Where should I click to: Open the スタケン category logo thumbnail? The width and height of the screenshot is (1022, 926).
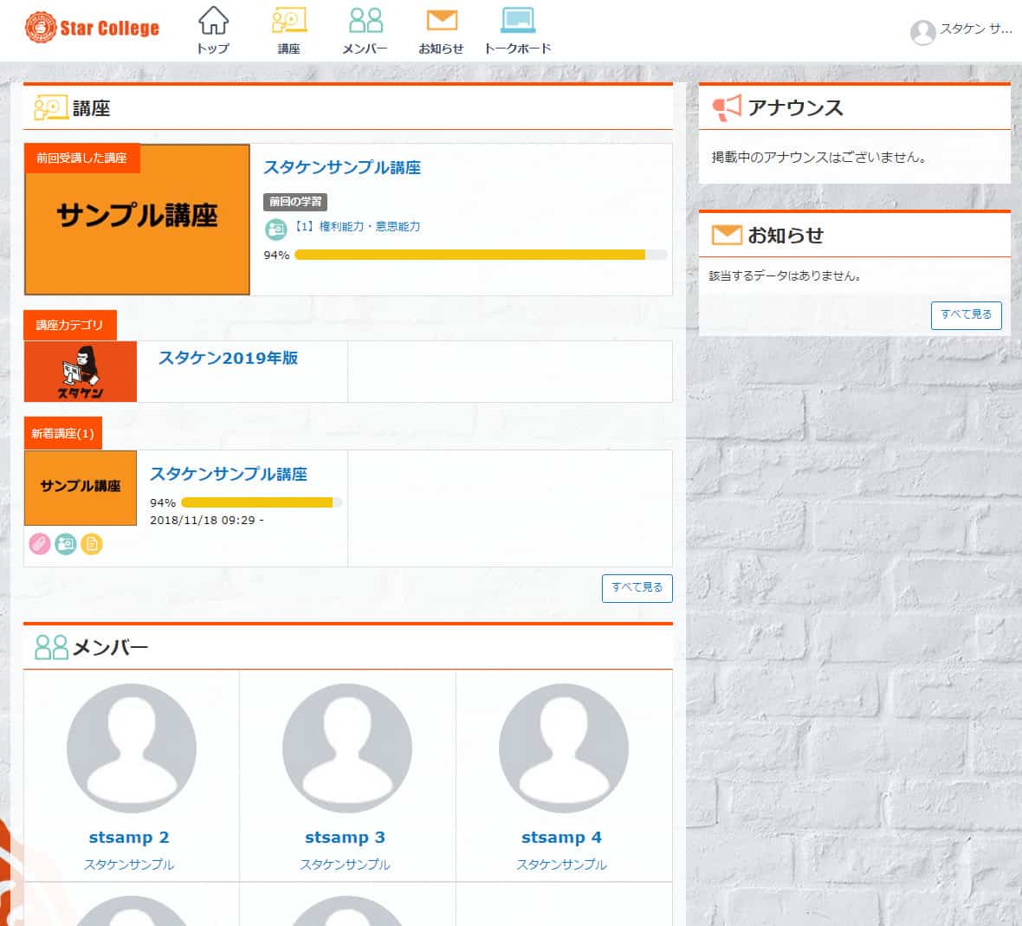81,372
